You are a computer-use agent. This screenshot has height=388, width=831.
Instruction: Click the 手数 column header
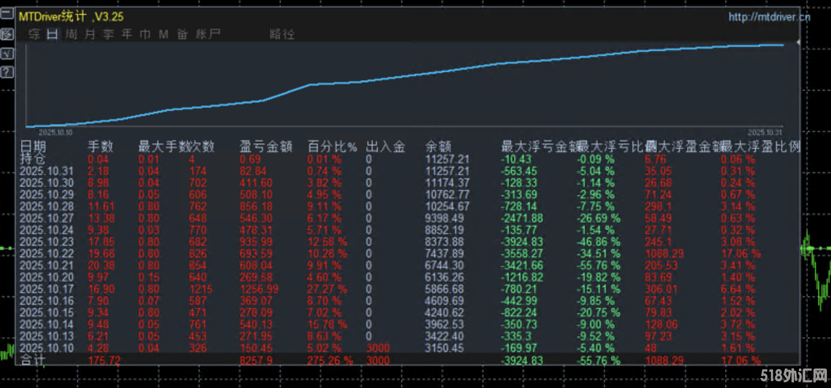click(100, 147)
